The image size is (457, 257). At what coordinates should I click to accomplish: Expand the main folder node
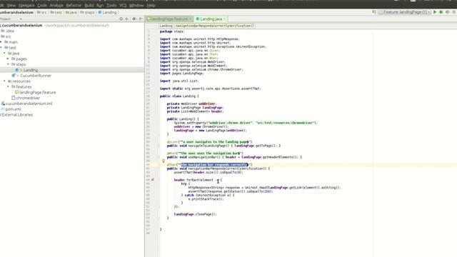click(1, 42)
